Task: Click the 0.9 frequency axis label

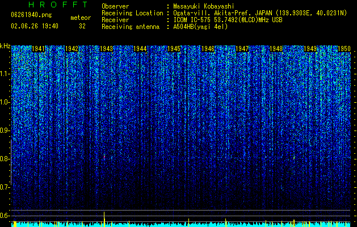Action: [x=5, y=131]
